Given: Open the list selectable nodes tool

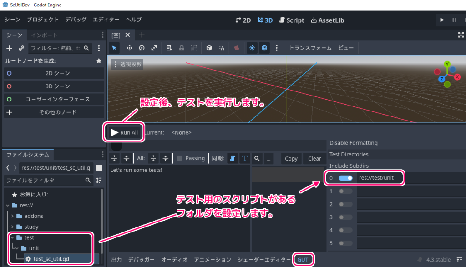Looking at the screenshot, I should pos(169,48).
